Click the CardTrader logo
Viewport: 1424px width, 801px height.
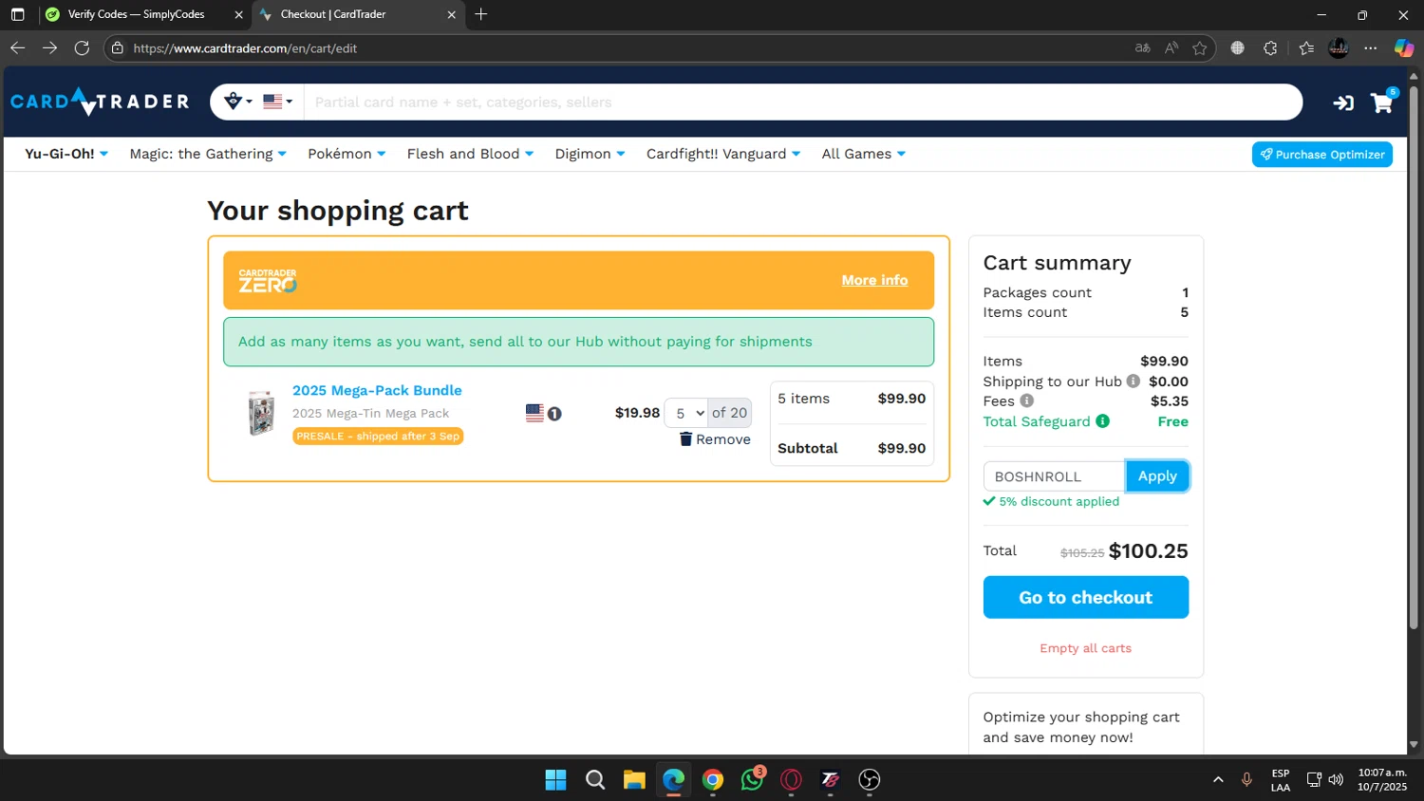pos(100,102)
